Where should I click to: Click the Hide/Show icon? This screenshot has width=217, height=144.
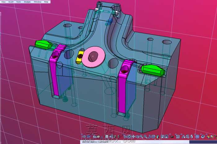(162, 137)
